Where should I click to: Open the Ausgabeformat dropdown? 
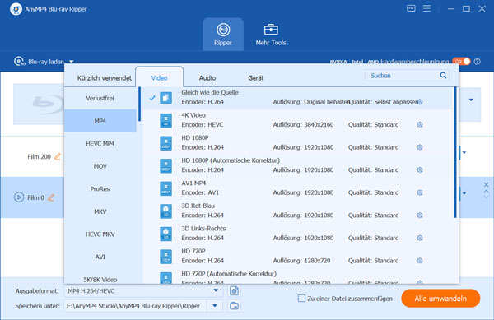point(216,290)
